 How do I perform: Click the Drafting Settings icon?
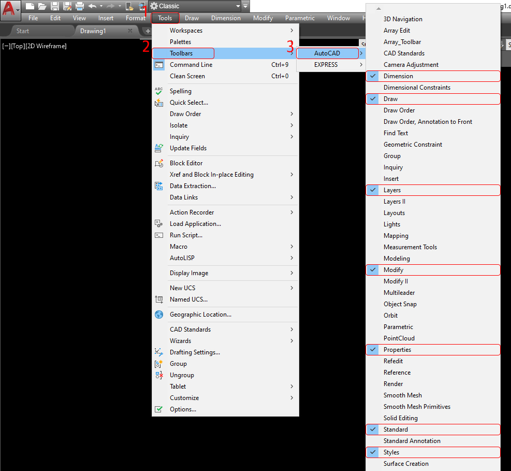point(159,352)
